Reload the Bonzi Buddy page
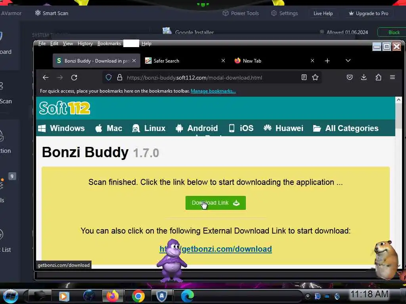406x304 pixels. (x=74, y=78)
